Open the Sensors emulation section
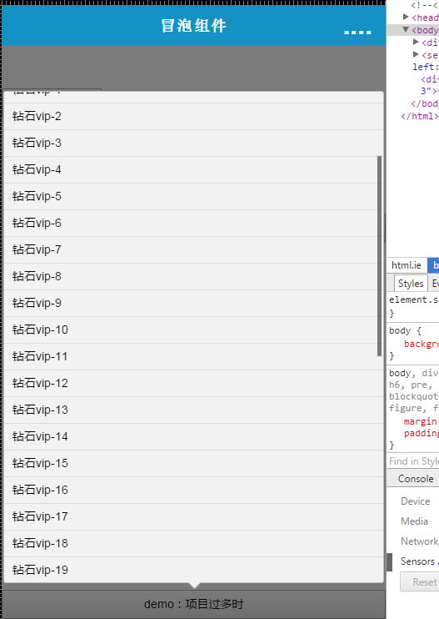Image resolution: width=439 pixels, height=619 pixels. (x=417, y=561)
